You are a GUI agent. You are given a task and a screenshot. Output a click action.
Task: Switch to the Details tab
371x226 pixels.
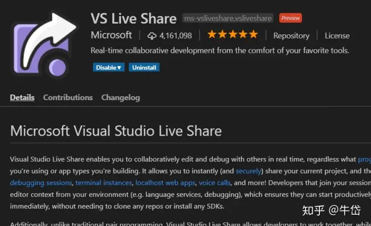[x=22, y=97]
